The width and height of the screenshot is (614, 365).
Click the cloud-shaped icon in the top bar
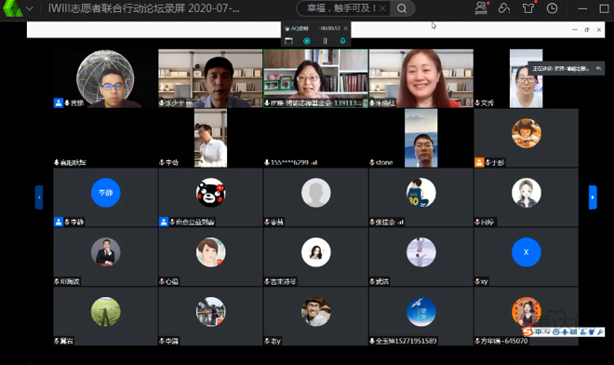click(x=504, y=8)
